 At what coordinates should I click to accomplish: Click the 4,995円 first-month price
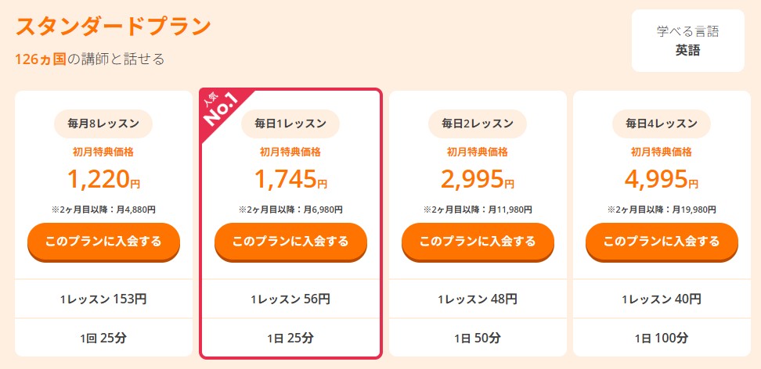pos(662,179)
